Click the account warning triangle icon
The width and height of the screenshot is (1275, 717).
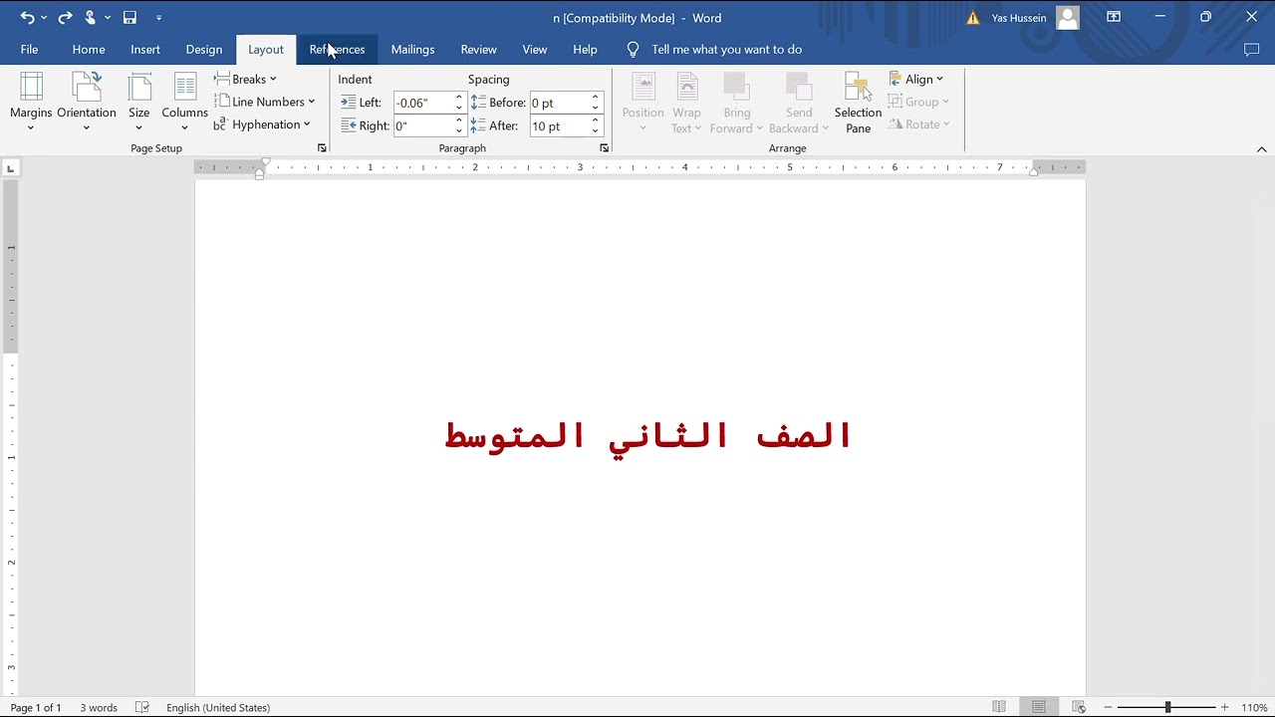click(x=973, y=18)
